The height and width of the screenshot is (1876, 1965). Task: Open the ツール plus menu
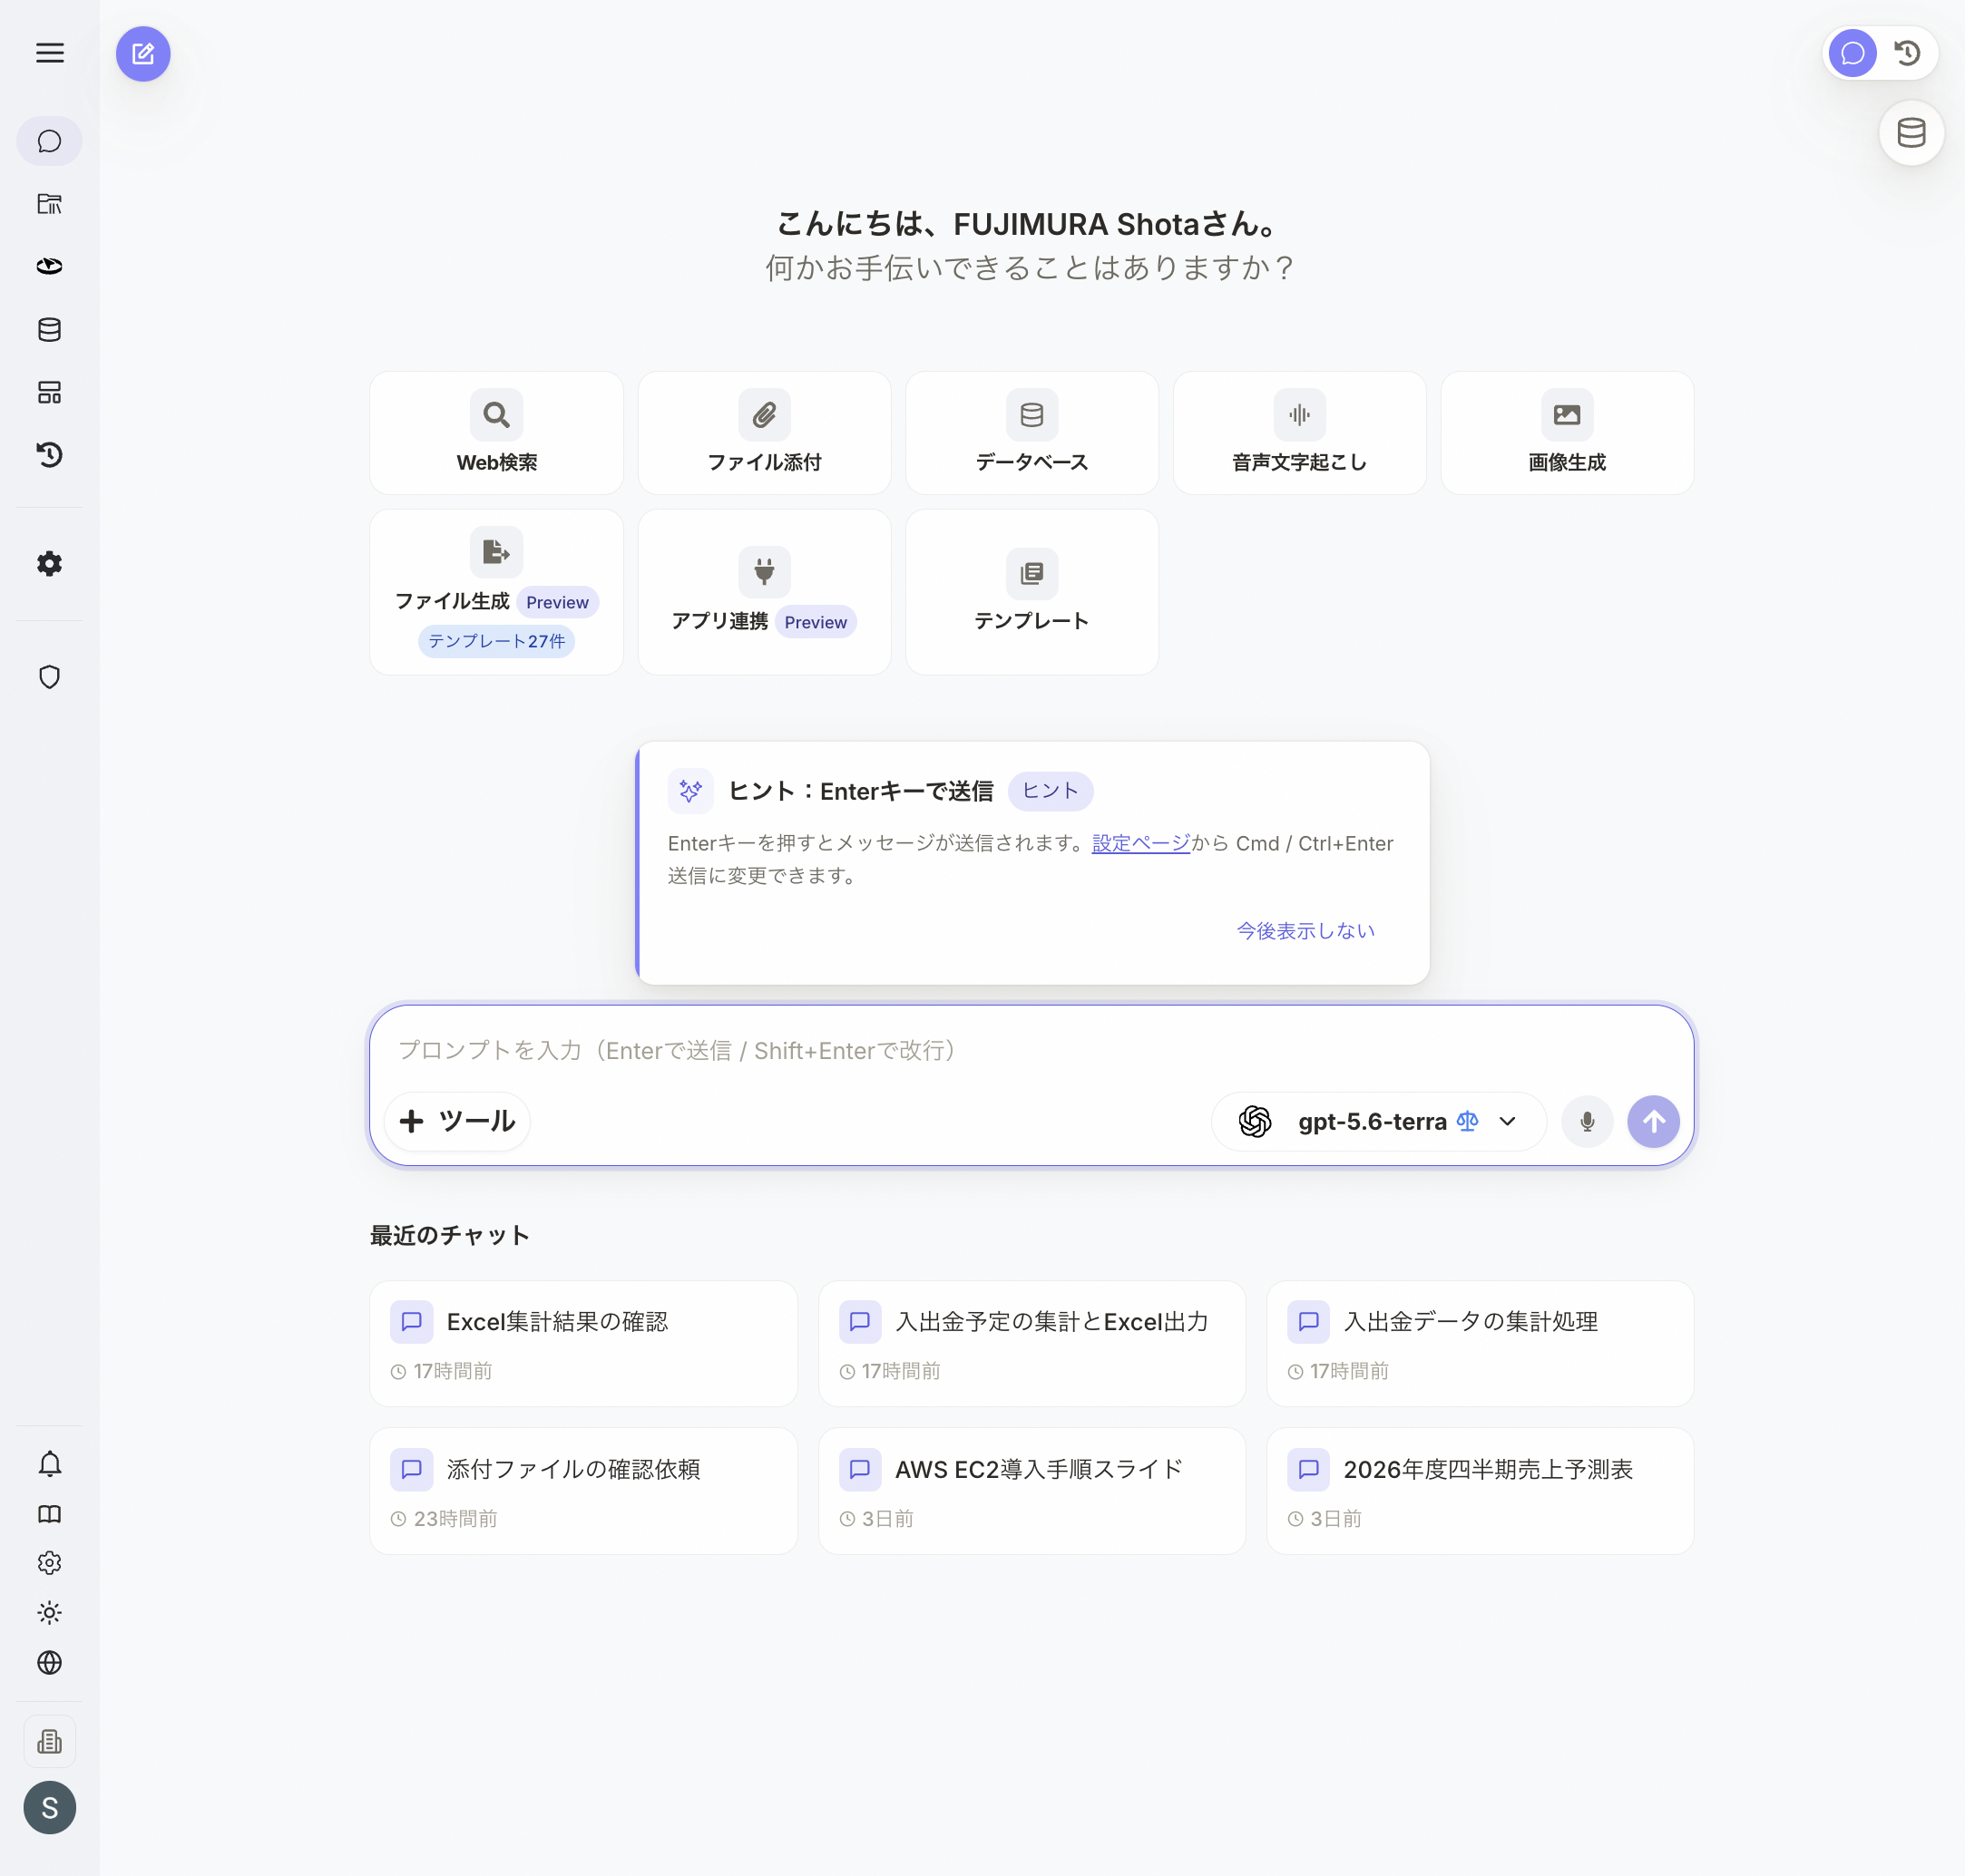click(x=457, y=1121)
